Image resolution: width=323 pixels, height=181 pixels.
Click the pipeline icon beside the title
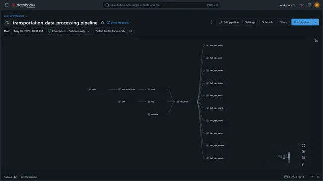click(7, 23)
